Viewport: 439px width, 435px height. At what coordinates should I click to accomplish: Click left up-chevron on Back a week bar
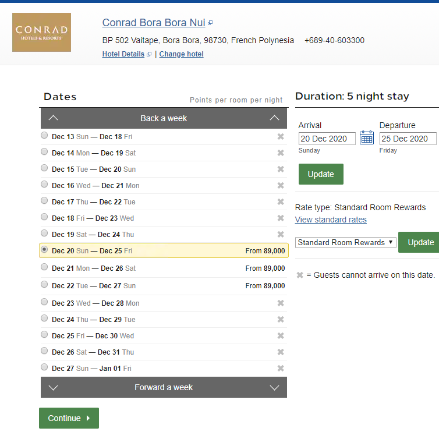(53, 118)
